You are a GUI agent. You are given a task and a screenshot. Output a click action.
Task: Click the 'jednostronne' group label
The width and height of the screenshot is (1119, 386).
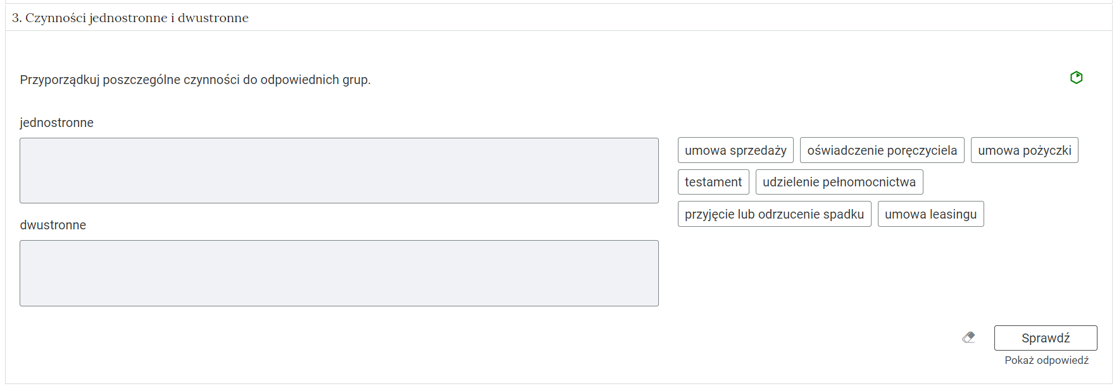point(56,123)
